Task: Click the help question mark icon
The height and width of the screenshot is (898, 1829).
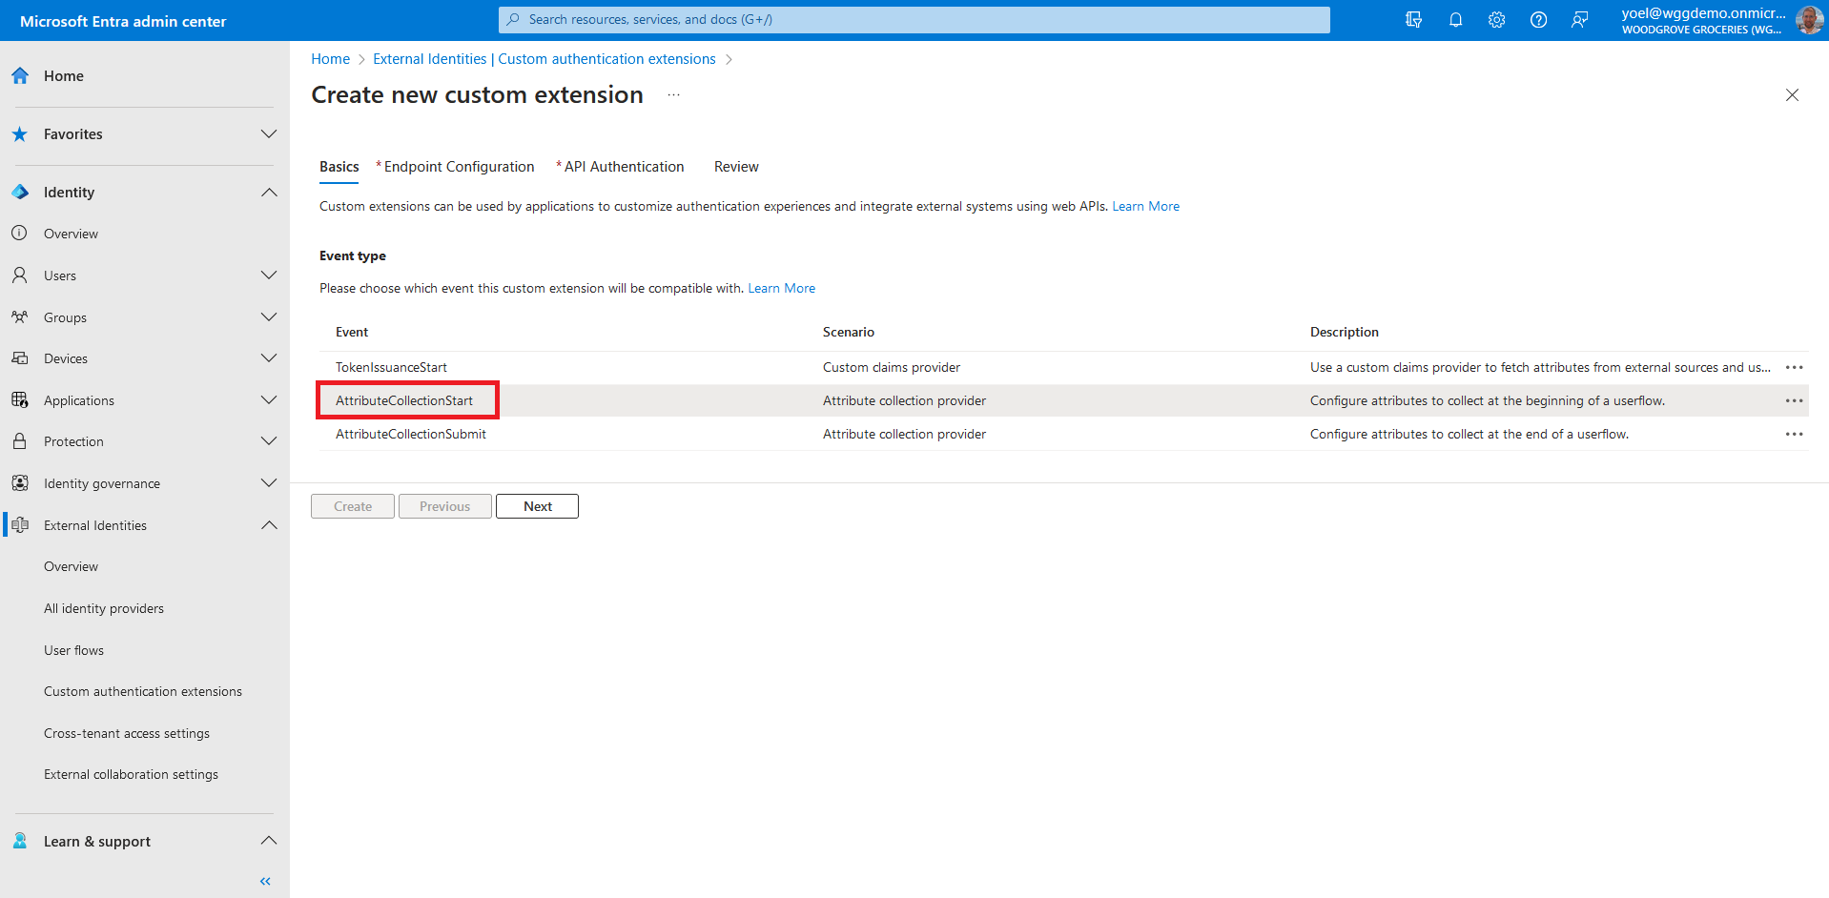Action: coord(1538,20)
